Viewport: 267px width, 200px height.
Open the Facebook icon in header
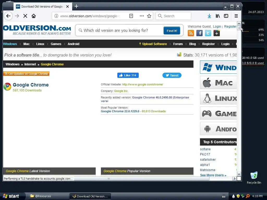(199, 33)
